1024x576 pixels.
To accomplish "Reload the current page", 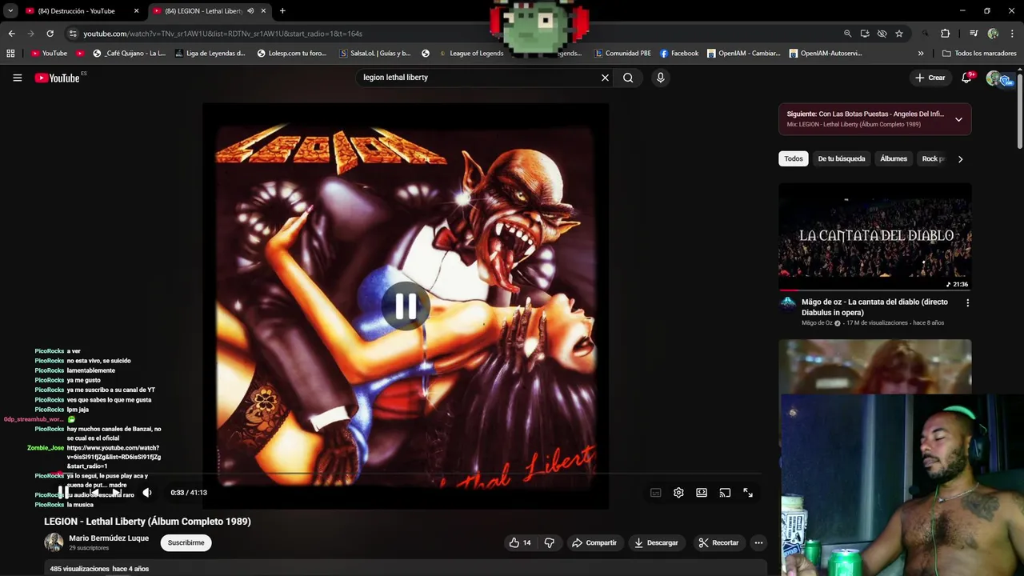I will pos(50,34).
